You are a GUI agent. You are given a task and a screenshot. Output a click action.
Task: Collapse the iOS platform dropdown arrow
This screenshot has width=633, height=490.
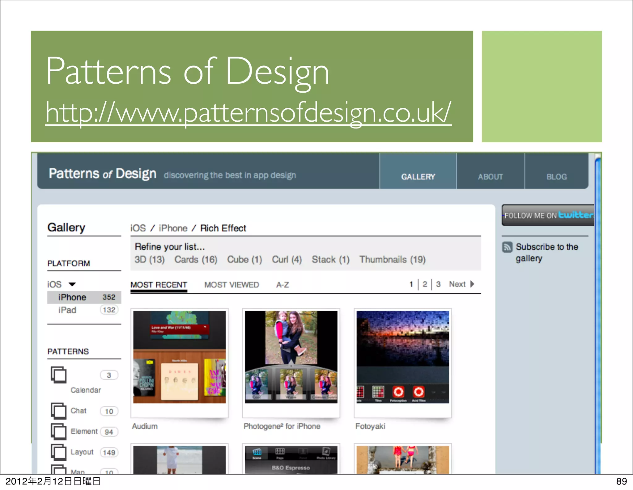[72, 284]
